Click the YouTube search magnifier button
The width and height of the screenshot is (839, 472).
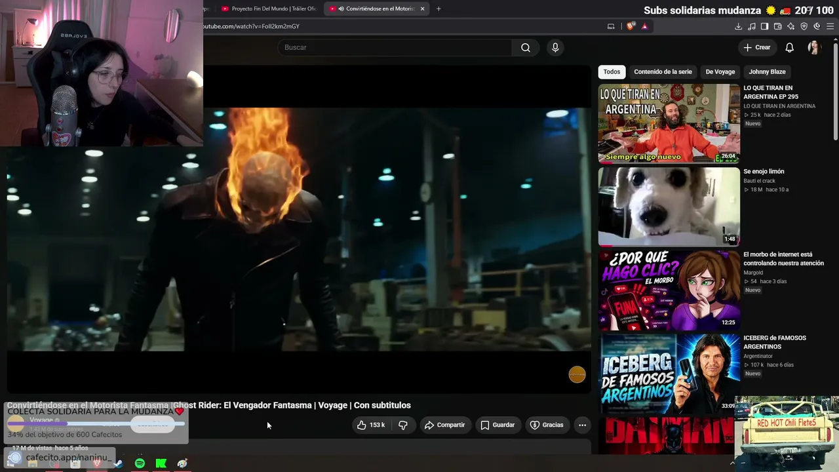pyautogui.click(x=526, y=47)
